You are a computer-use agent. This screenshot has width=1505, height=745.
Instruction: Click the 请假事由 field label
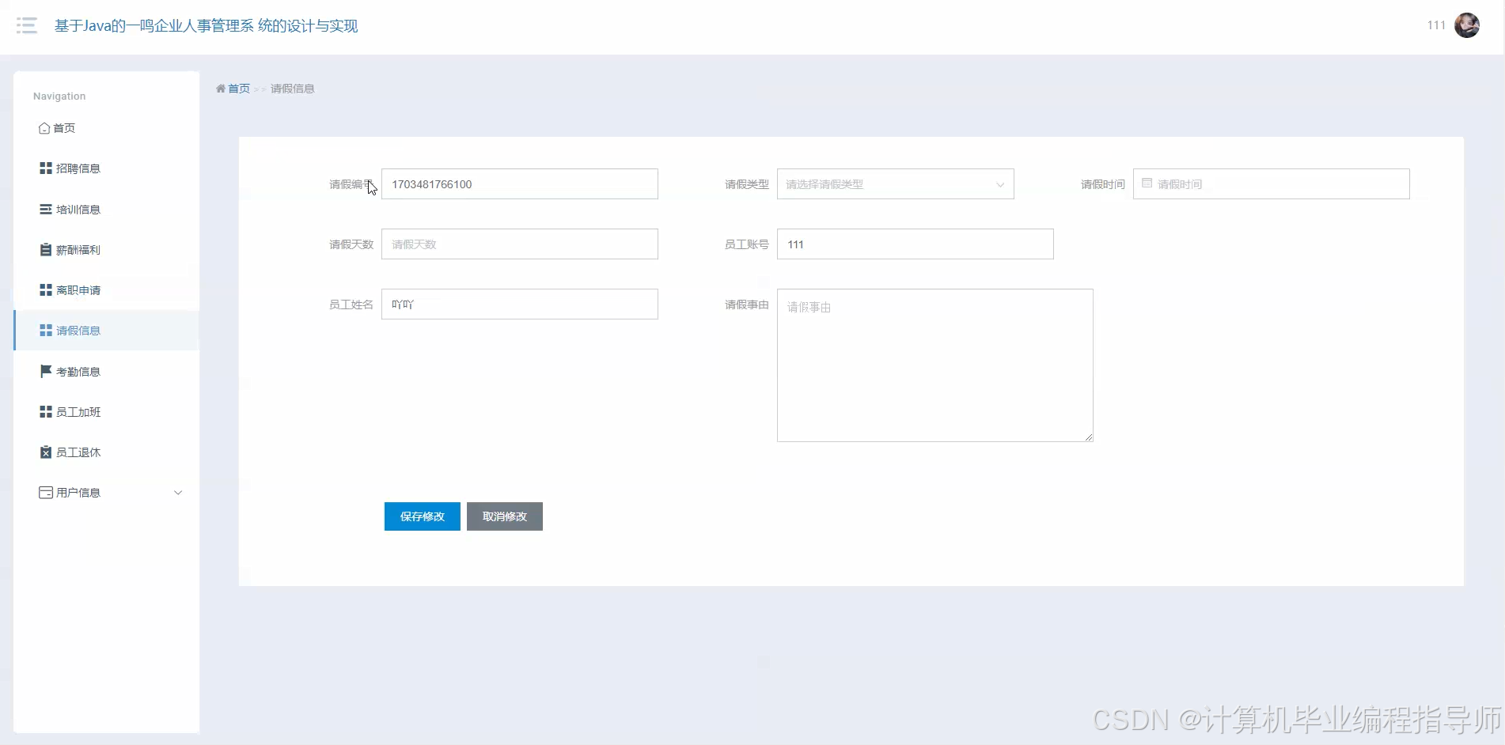pyautogui.click(x=747, y=304)
